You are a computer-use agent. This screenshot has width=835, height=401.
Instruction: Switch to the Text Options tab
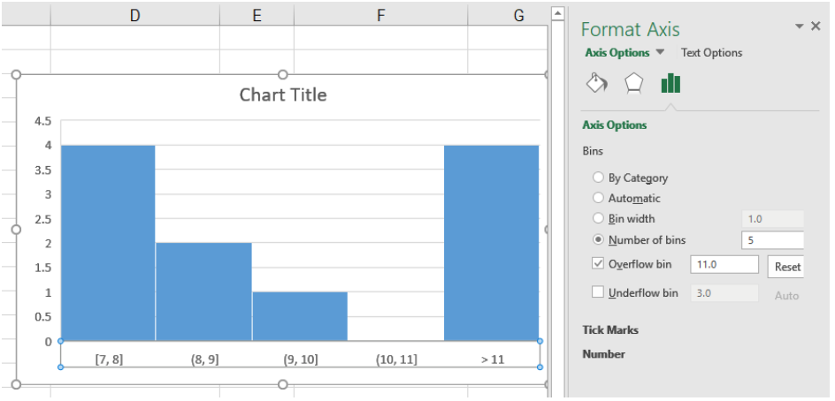click(x=711, y=53)
